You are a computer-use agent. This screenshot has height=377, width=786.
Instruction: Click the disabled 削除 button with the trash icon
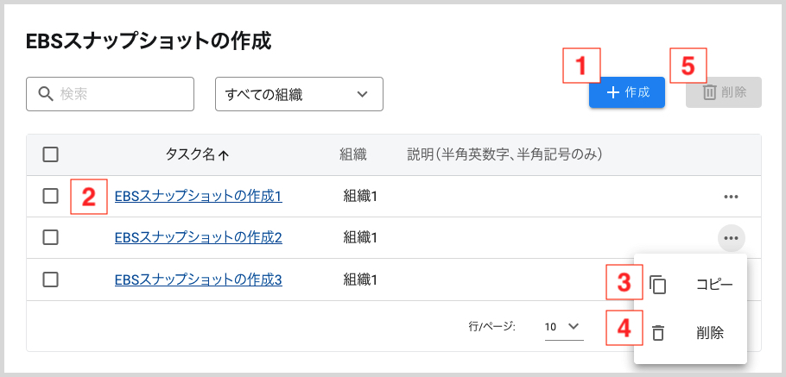pos(723,92)
